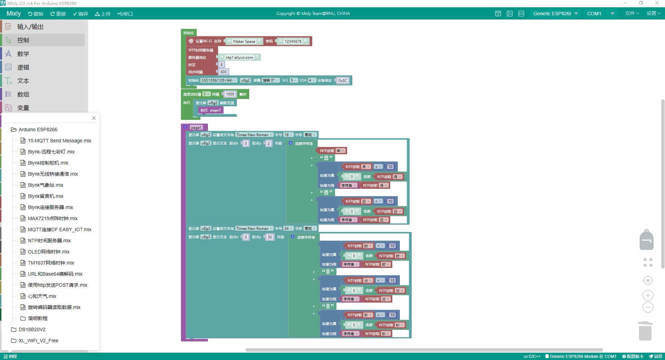This screenshot has height=360, width=665.
Task: Click the 撤销 undo button
Action: click(x=35, y=14)
